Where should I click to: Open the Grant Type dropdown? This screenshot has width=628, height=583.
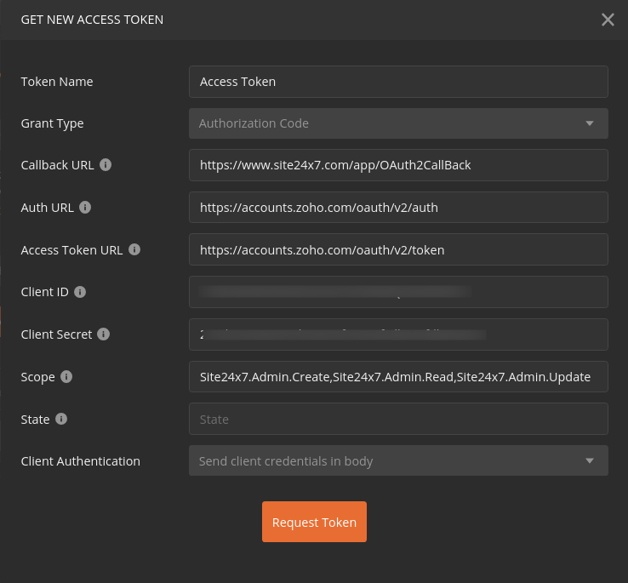pos(397,123)
